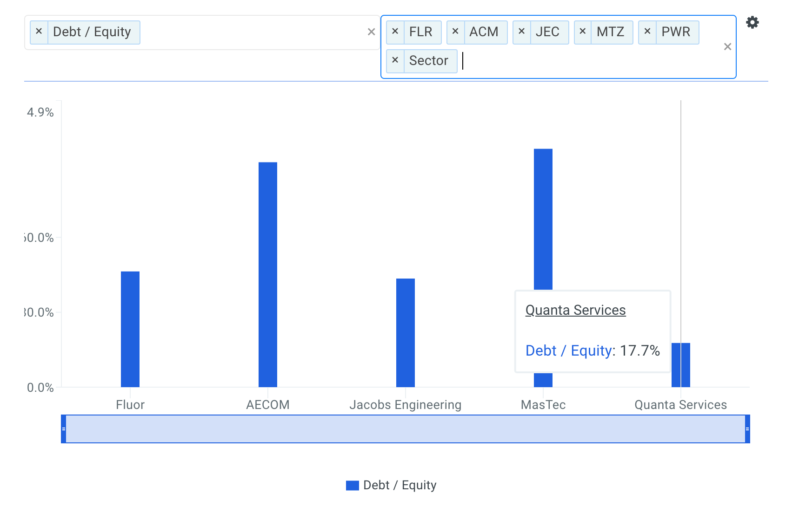Click the FLR tag label

point(421,32)
